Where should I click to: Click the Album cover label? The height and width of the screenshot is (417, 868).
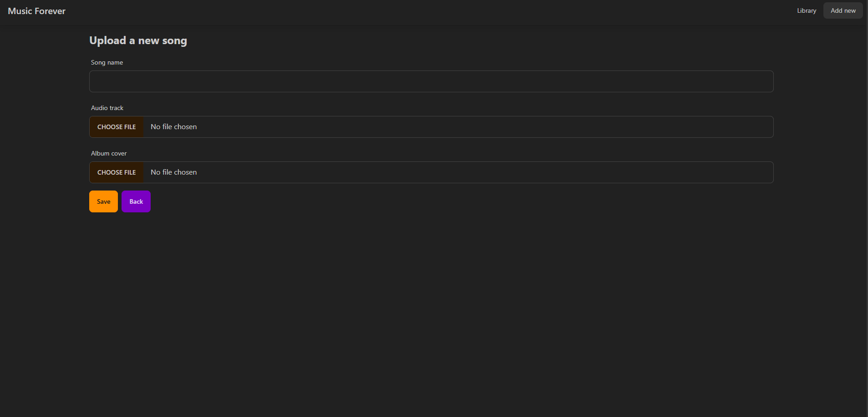click(x=108, y=153)
